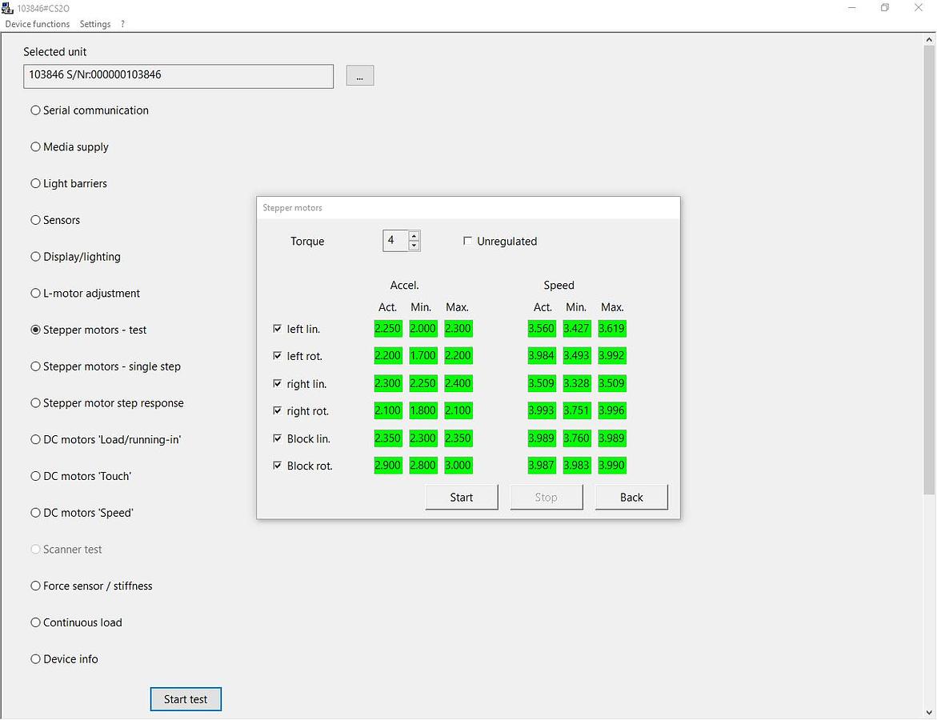Click the Start test button
This screenshot has width=937, height=720.
point(186,699)
